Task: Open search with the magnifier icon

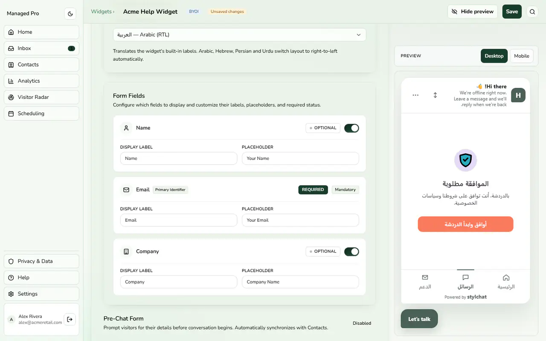Action: click(x=532, y=12)
